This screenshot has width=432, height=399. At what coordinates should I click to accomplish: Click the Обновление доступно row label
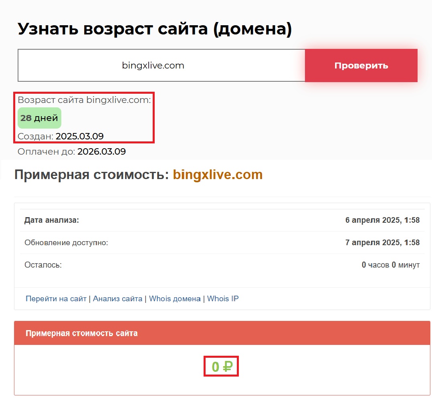[66, 243]
